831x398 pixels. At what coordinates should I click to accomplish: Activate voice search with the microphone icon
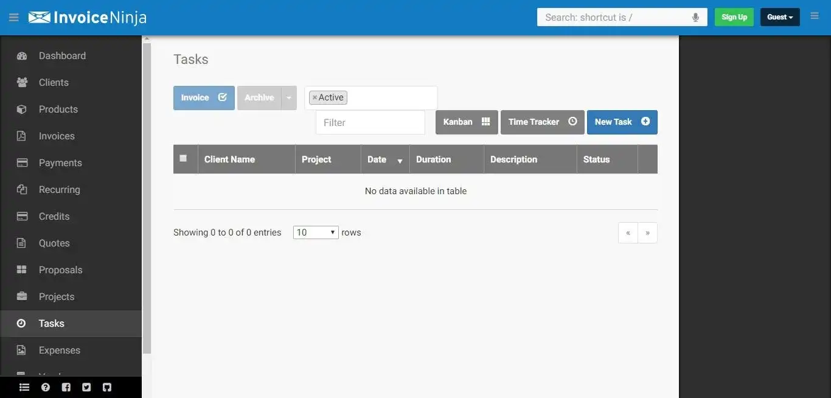tap(695, 17)
